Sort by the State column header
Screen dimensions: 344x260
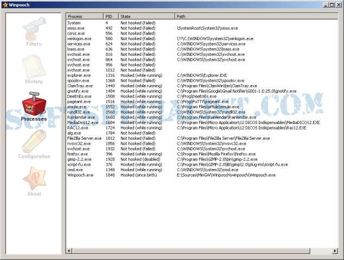pos(146,16)
